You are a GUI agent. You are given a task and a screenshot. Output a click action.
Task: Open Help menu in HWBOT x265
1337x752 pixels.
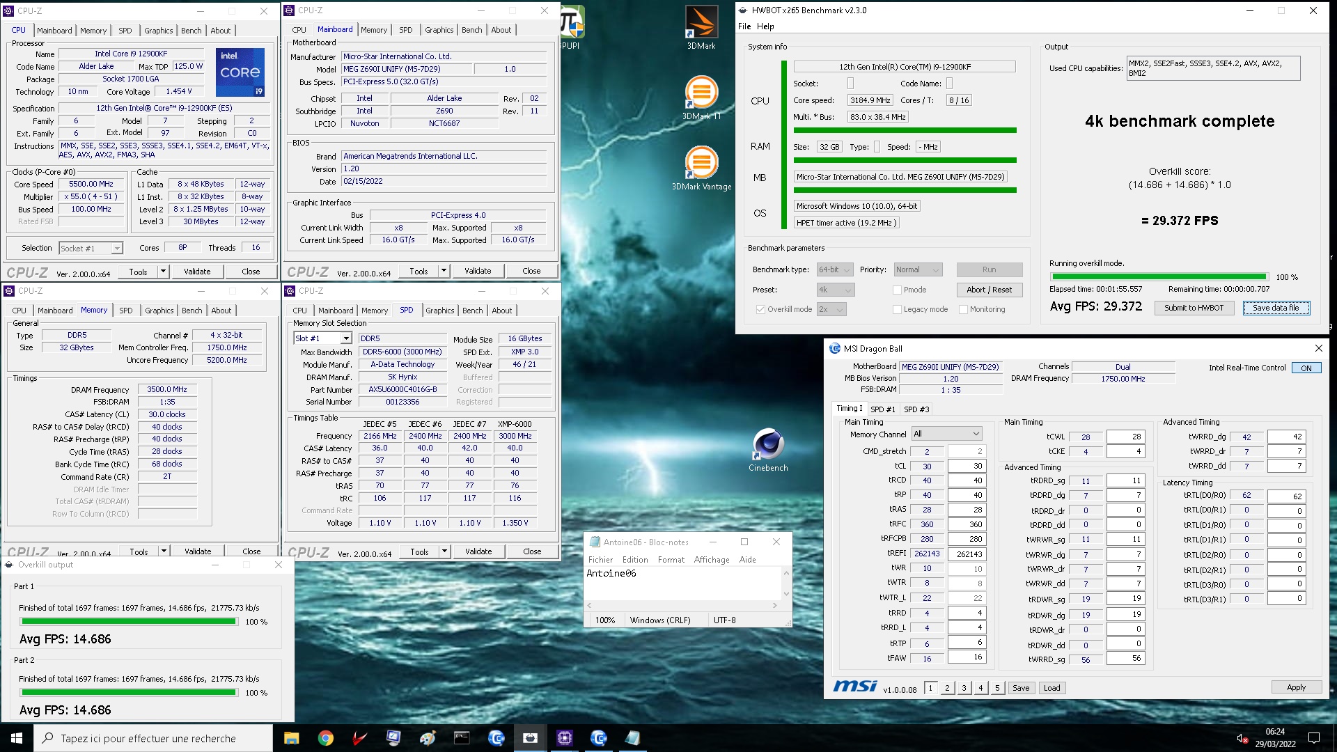point(765,26)
